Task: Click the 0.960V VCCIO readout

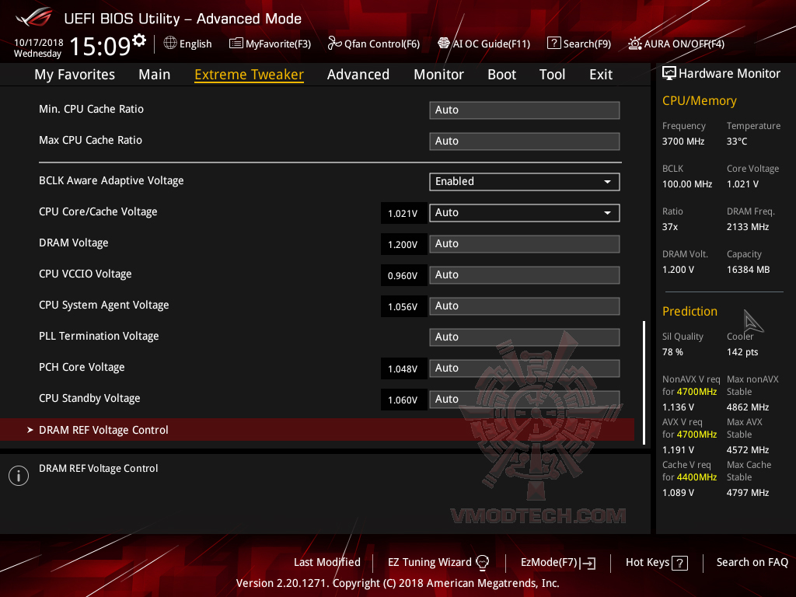Action: [403, 276]
